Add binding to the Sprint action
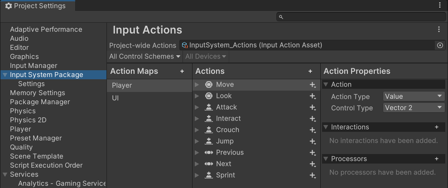This screenshot has height=188, width=448. point(312,175)
